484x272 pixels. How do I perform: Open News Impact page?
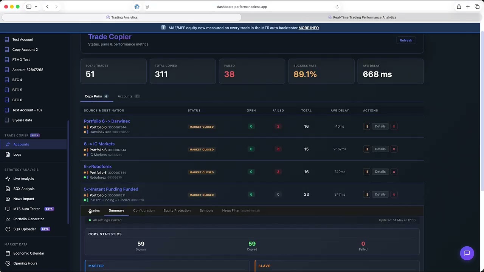tap(23, 199)
